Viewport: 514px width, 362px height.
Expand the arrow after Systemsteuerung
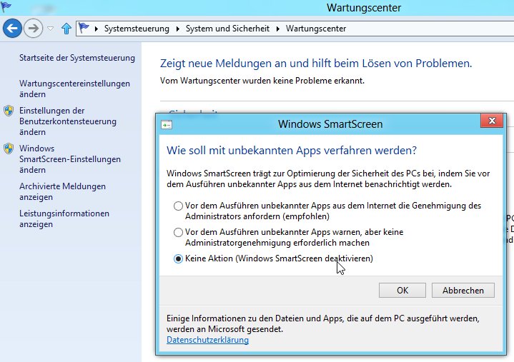point(178,29)
